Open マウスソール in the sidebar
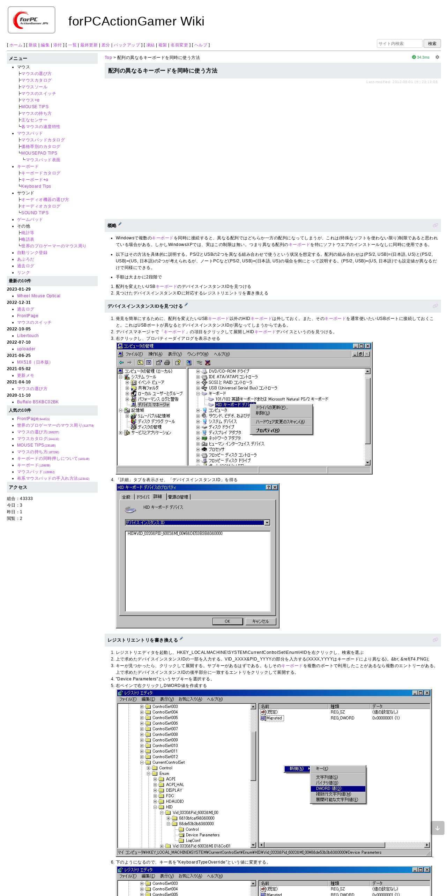 click(x=34, y=87)
